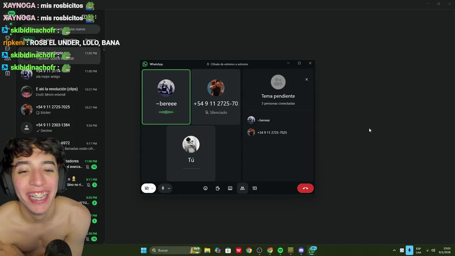The width and height of the screenshot is (455, 256).
Task: Open +54 9 11 2725-7025 chat in list
Action: [x=59, y=110]
